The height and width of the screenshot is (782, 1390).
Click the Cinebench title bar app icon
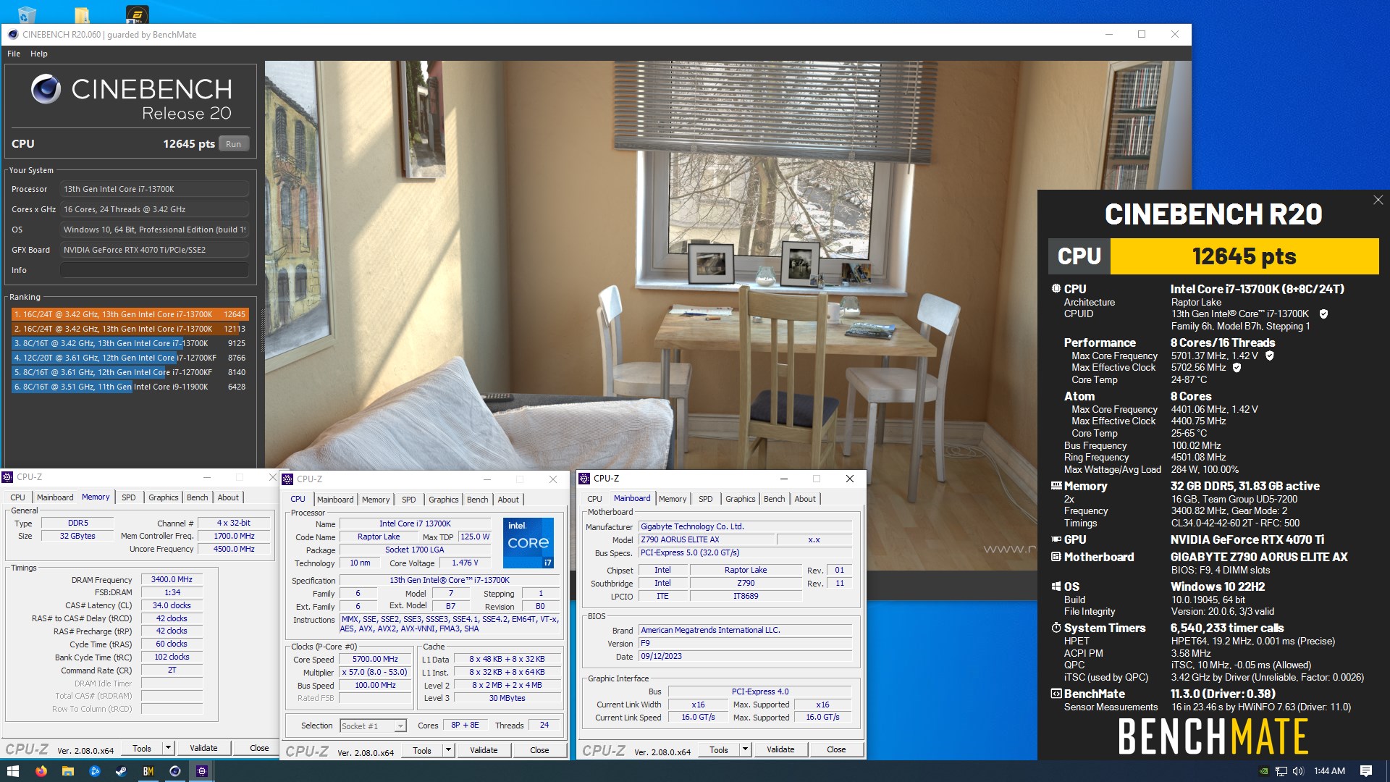point(13,34)
